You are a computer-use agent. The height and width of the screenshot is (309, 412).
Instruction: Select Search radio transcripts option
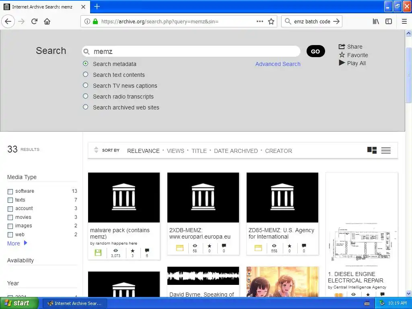(x=85, y=96)
